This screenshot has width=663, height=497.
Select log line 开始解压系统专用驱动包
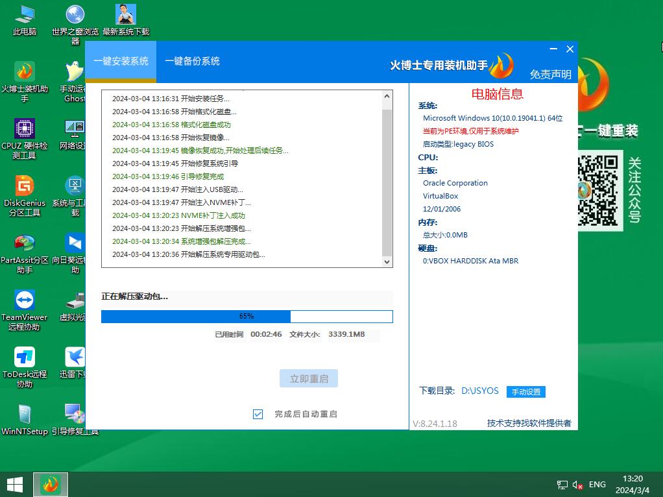(189, 254)
